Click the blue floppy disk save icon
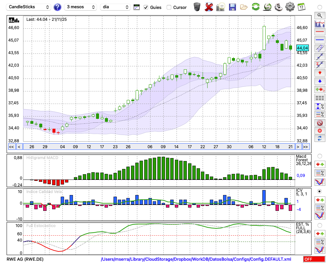The image size is (330, 264). click(x=232, y=7)
